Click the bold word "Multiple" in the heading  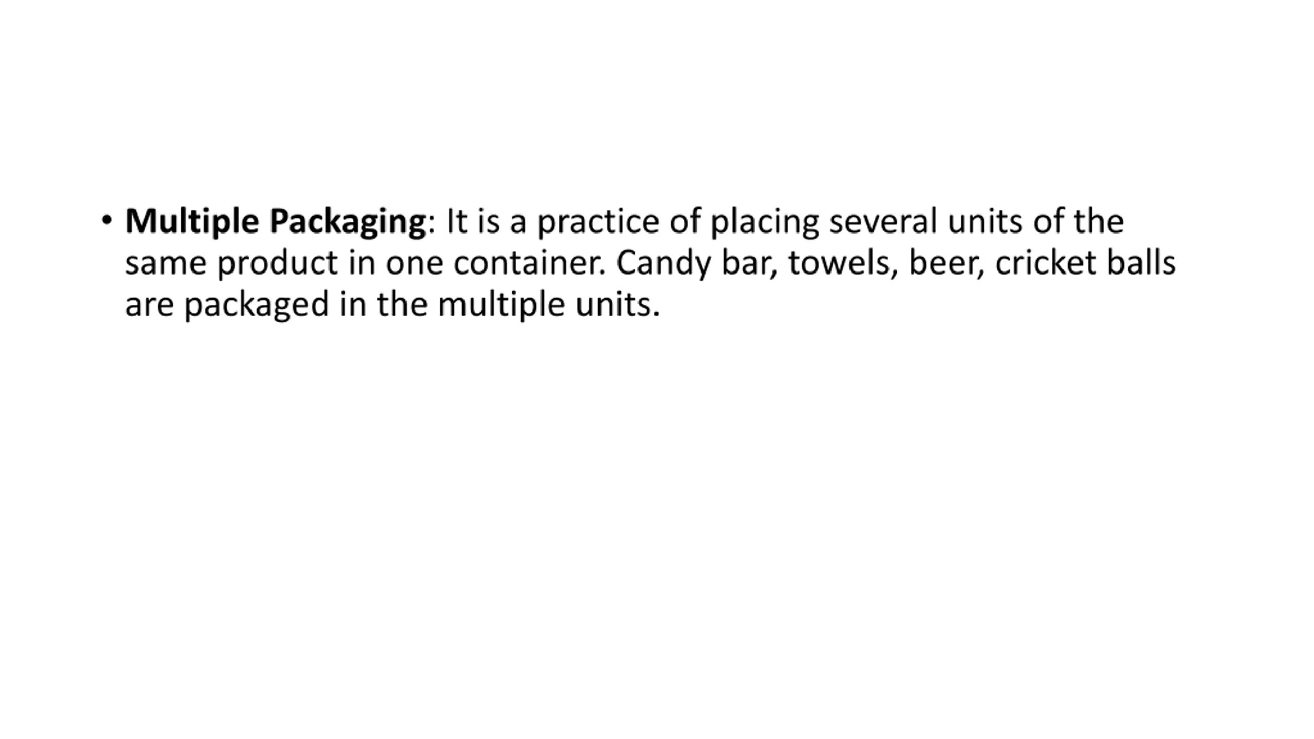(x=192, y=223)
